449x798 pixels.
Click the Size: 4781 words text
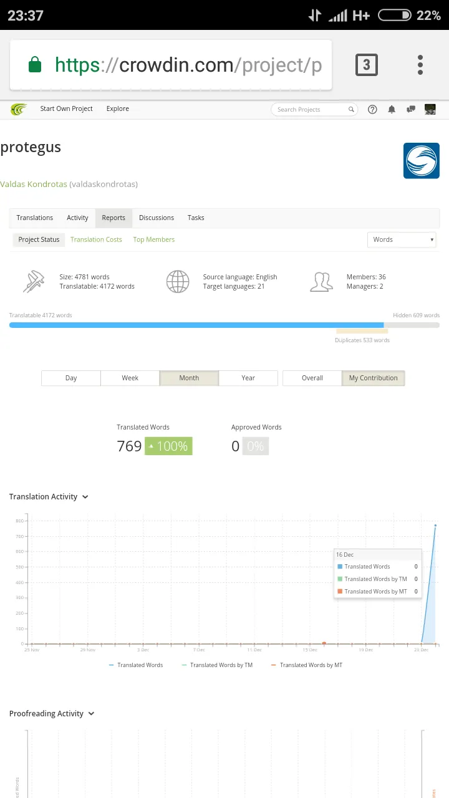pyautogui.click(x=84, y=277)
